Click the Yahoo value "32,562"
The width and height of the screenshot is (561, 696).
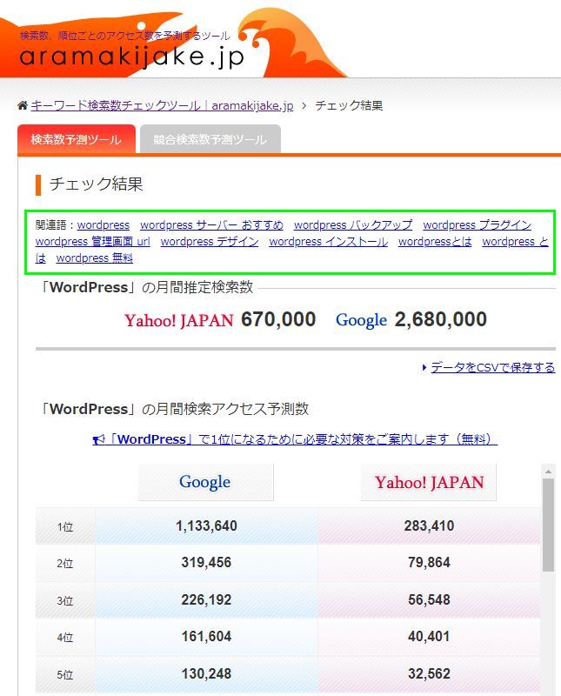[429, 673]
